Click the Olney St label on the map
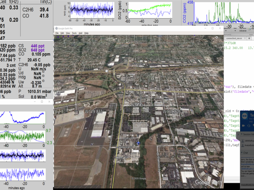This screenshot has width=254, height=190. [x=122, y=157]
